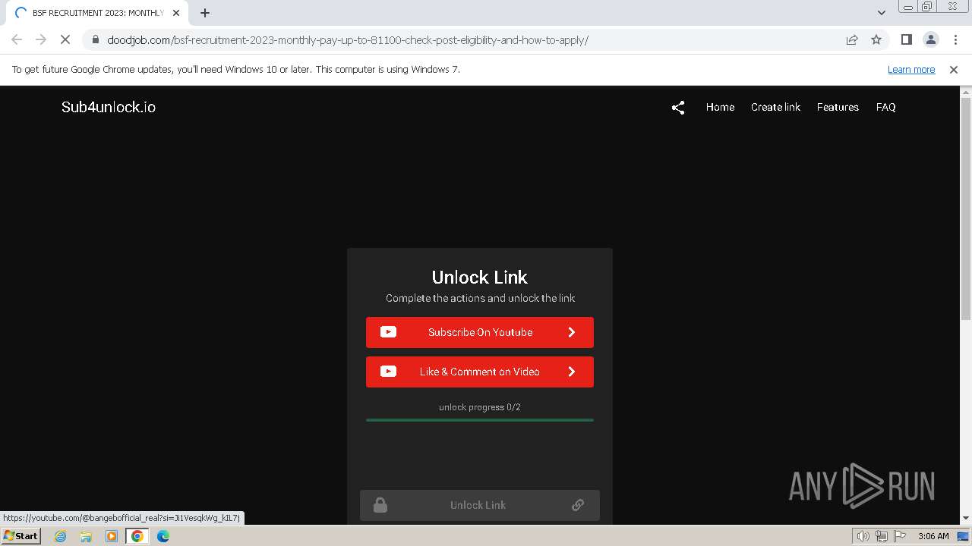Close the BSF RECRUITMENT tab
The height and width of the screenshot is (546, 972).
coord(176,13)
